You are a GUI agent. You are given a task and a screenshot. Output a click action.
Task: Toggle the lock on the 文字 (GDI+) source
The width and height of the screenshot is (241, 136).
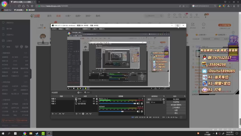point(97,101)
